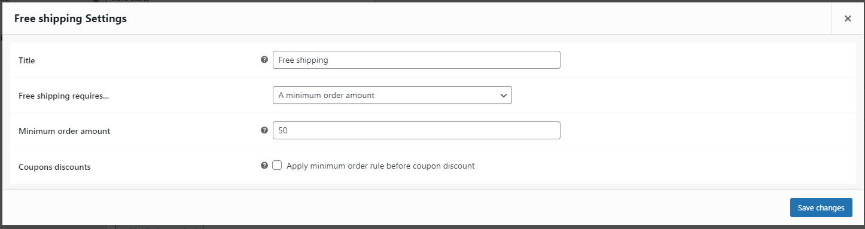
Task: Close the Free shipping Settings dialog
Action: 848,19
